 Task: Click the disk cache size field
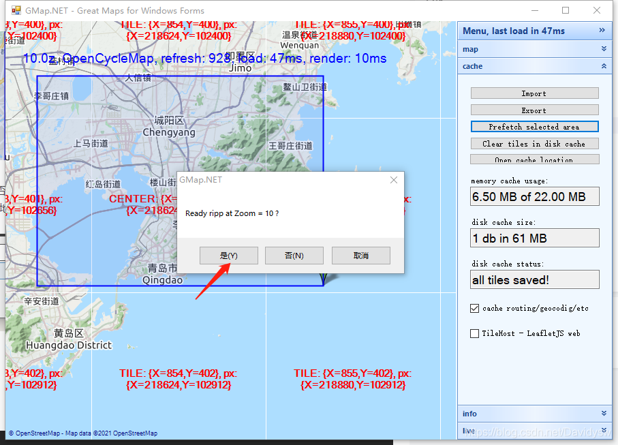[x=534, y=238]
